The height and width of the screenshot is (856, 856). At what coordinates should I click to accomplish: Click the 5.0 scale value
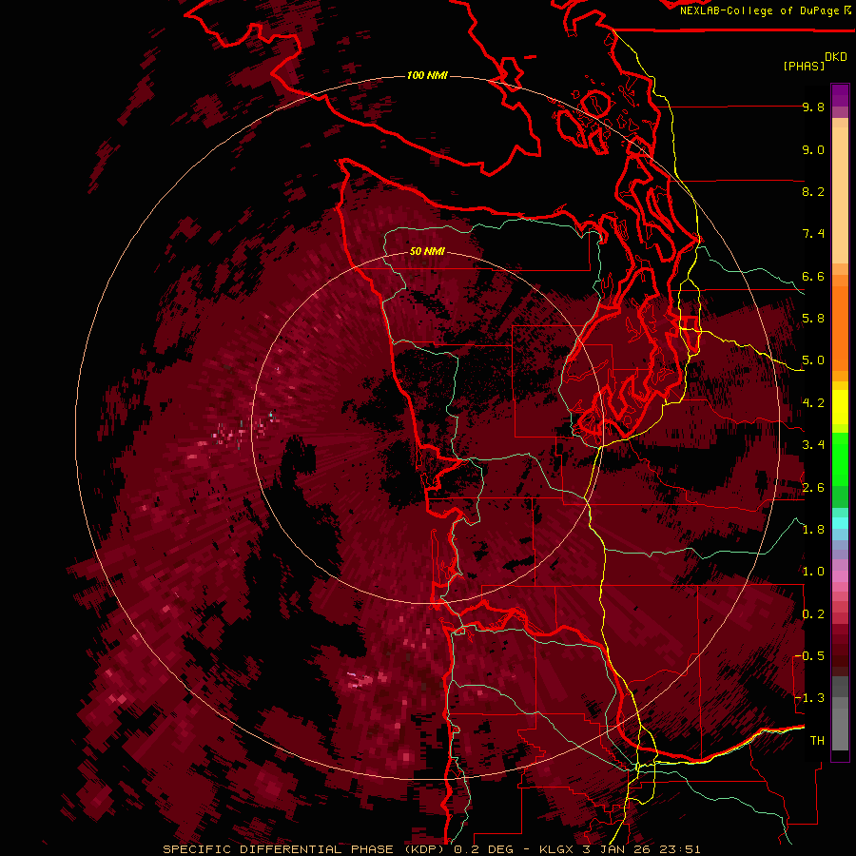[813, 360]
